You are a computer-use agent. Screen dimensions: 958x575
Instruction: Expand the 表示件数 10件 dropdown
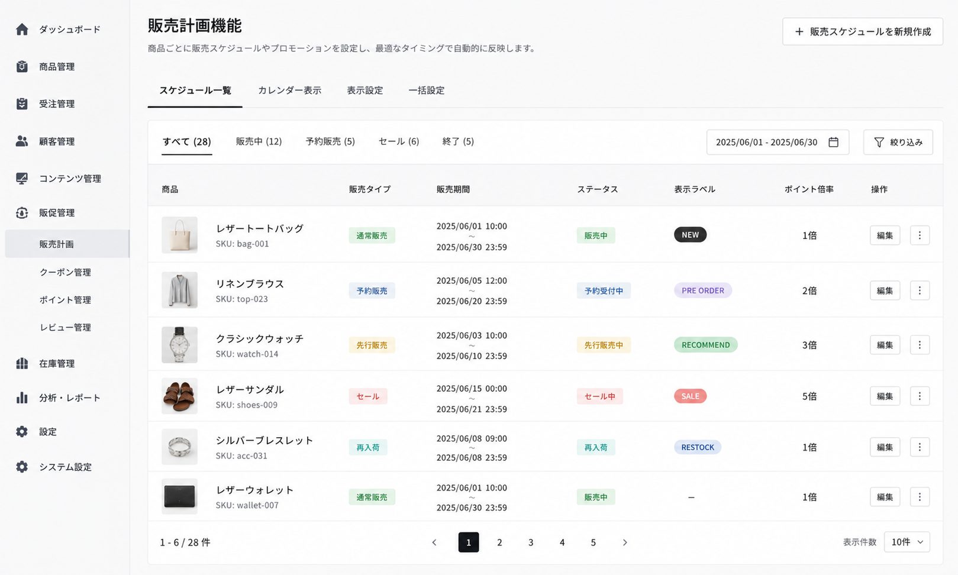click(x=907, y=542)
